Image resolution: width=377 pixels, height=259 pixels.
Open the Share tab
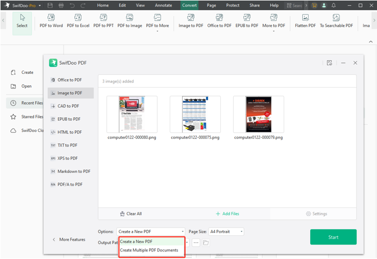pyautogui.click(x=254, y=5)
